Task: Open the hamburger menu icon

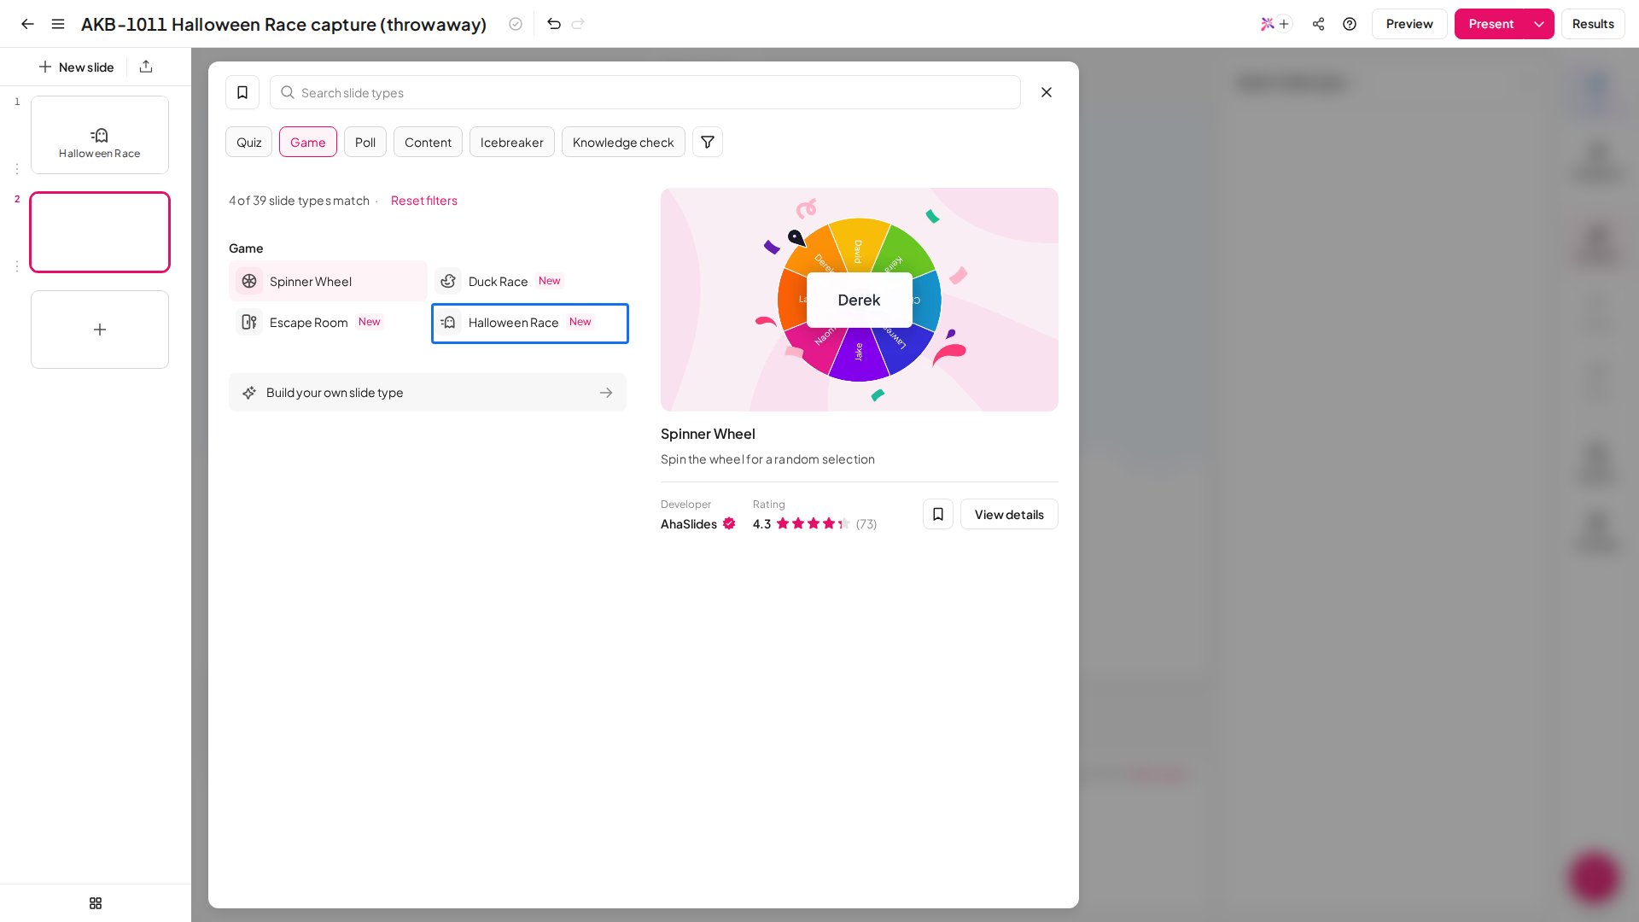Action: click(x=58, y=24)
